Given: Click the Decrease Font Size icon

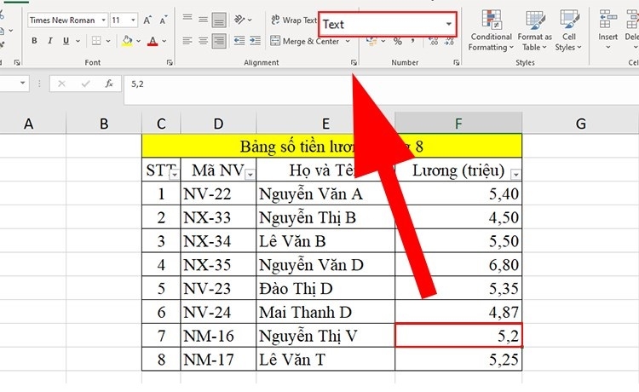Looking at the screenshot, I should pyautogui.click(x=164, y=20).
